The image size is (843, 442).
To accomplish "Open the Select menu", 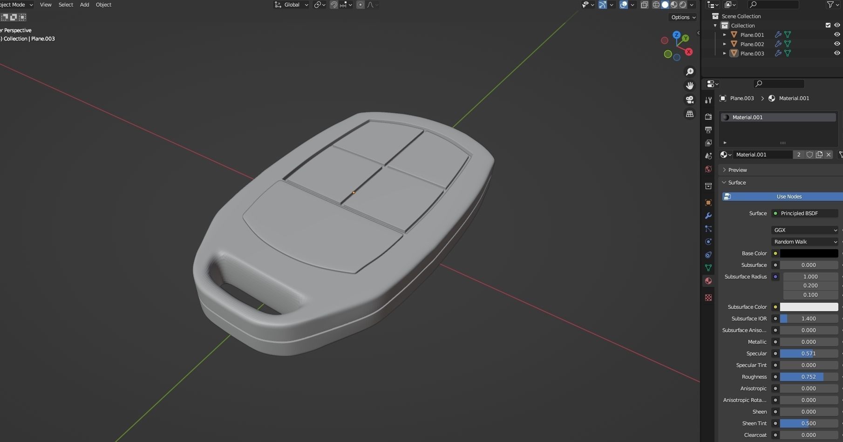I will [66, 5].
